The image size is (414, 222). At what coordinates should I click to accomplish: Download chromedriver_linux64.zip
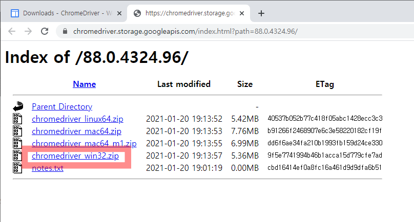[x=77, y=119]
